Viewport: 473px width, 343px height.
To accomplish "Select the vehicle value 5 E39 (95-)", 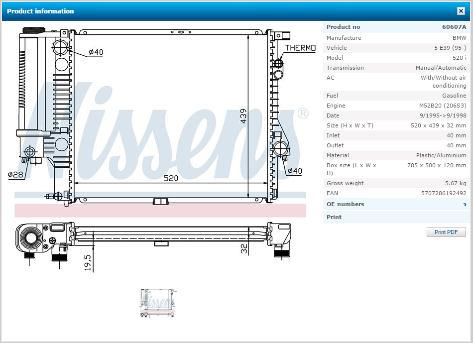I will point(450,48).
